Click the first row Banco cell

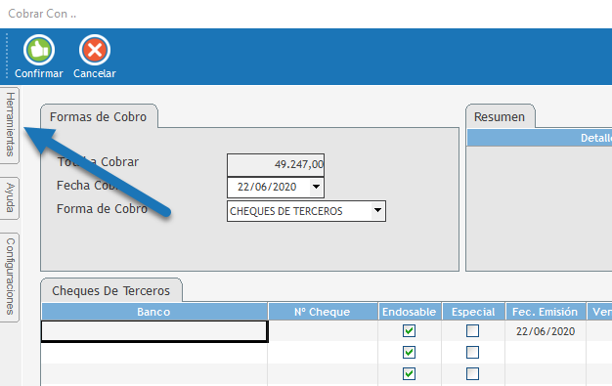(x=154, y=331)
